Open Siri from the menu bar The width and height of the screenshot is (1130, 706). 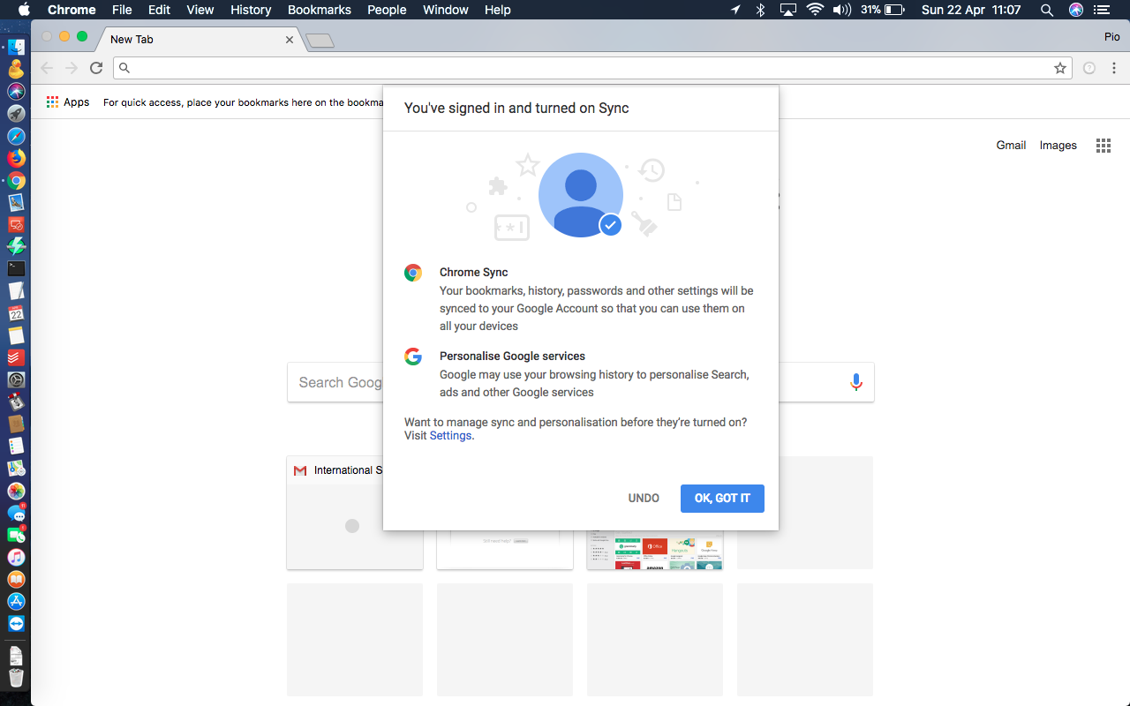click(x=1075, y=10)
